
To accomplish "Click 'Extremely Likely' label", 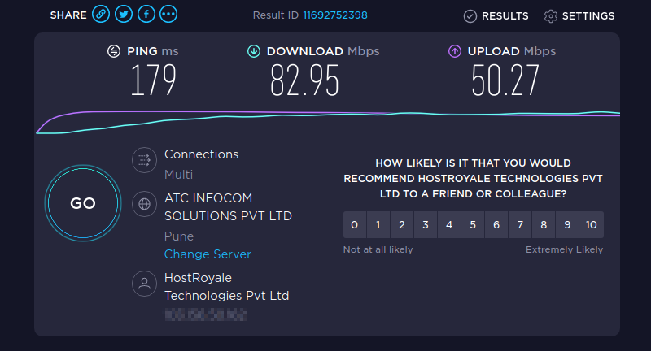I will [564, 249].
